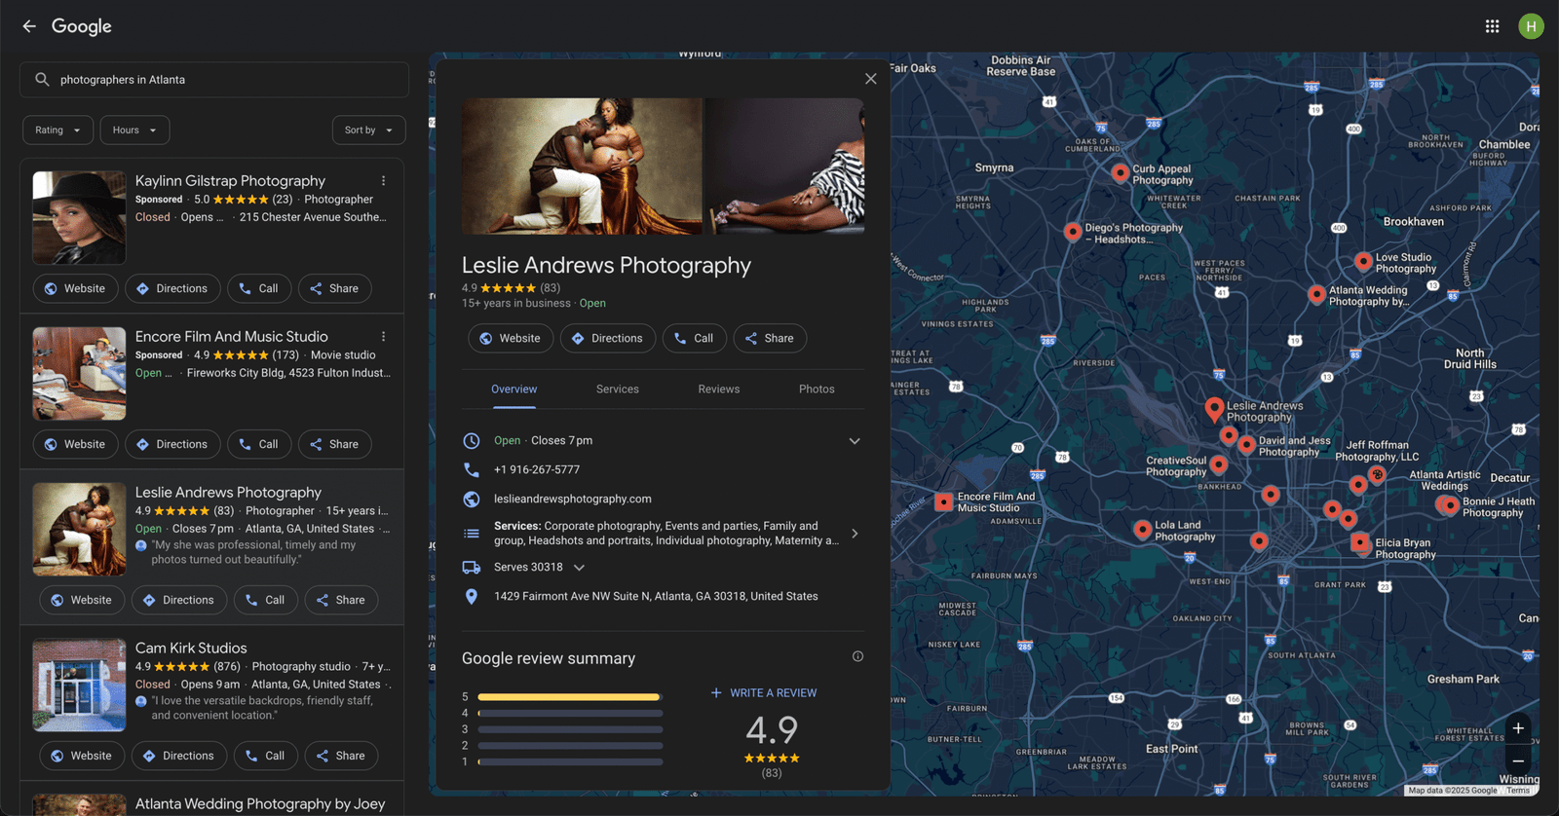1559x816 pixels.
Task: Open the Google apps grid
Action: click(x=1492, y=26)
